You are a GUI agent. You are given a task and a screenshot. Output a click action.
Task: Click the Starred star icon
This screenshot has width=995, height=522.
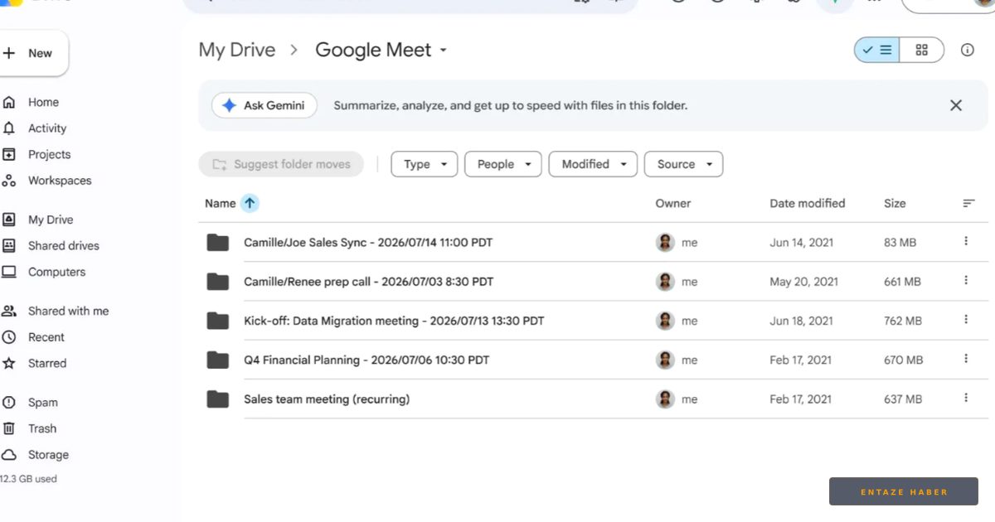[9, 363]
